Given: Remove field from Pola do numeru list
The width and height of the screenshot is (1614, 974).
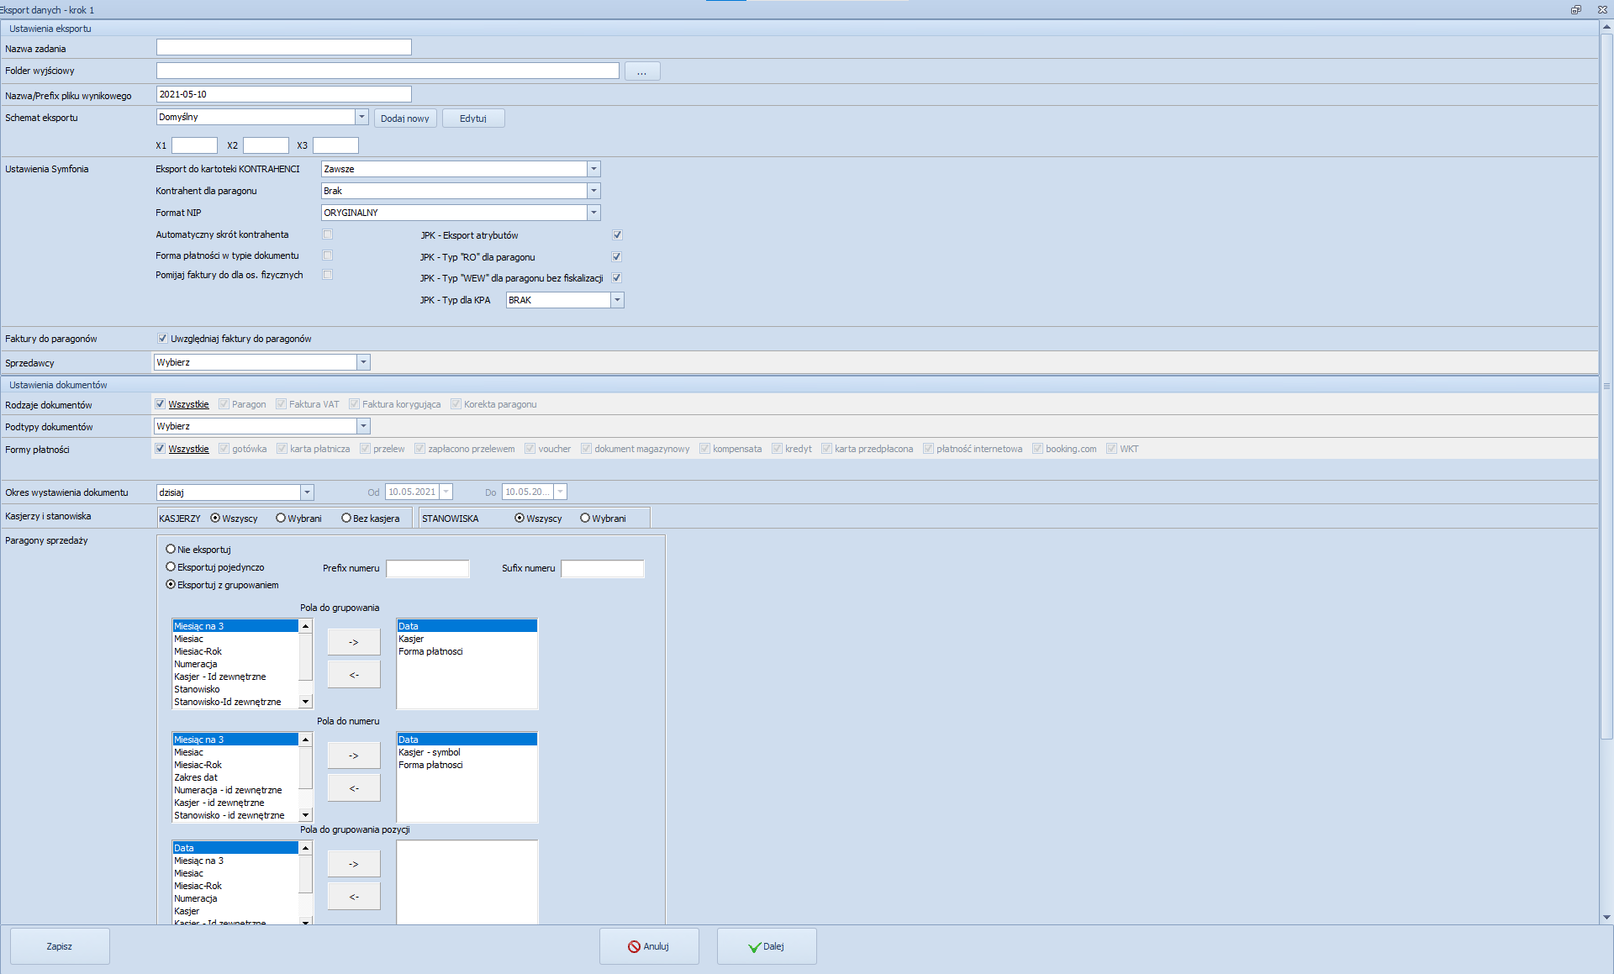Looking at the screenshot, I should (353, 788).
